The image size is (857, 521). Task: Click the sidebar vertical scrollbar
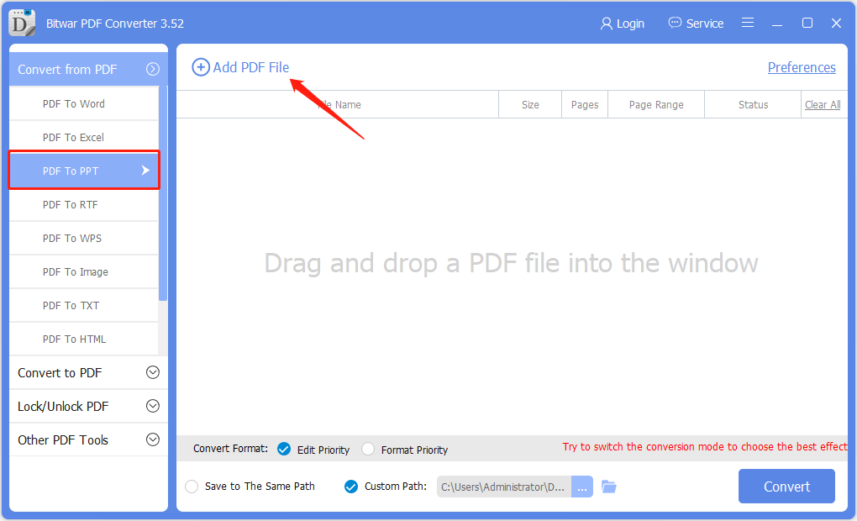pyautogui.click(x=163, y=193)
